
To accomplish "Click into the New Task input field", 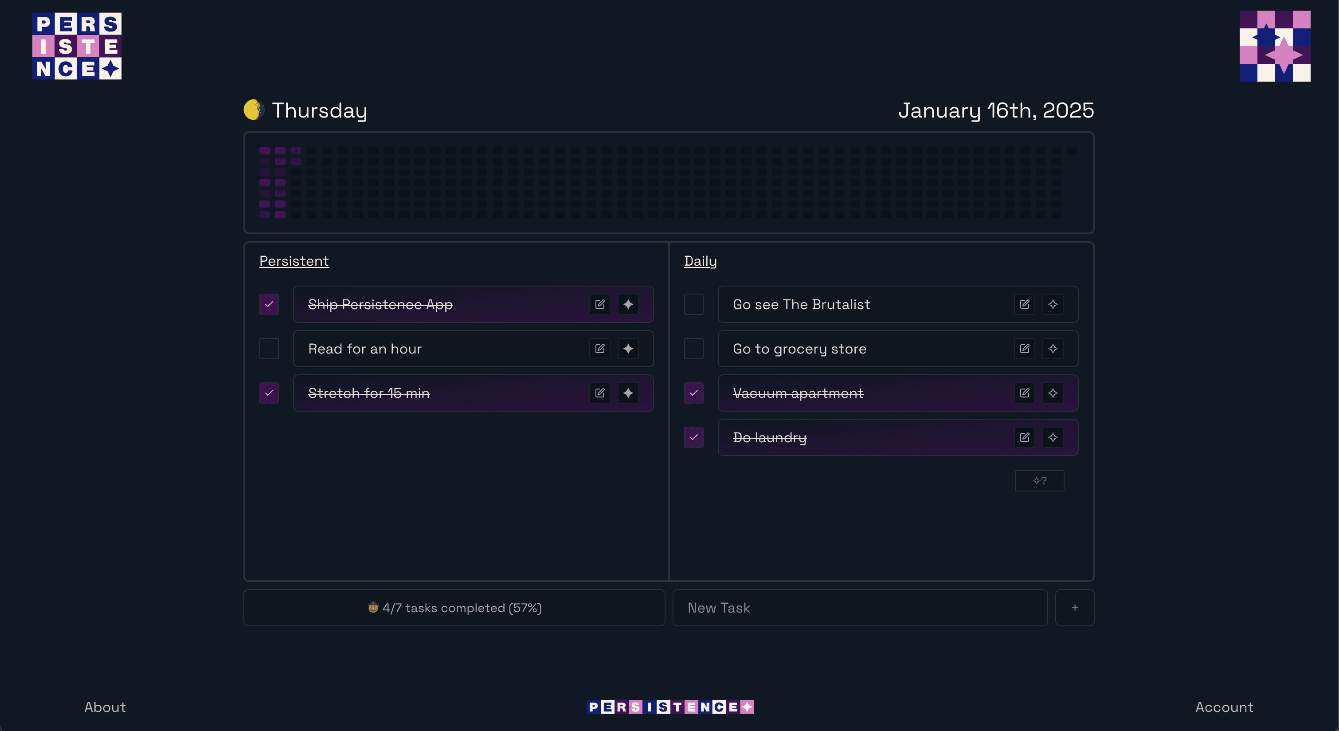I will click(860, 608).
